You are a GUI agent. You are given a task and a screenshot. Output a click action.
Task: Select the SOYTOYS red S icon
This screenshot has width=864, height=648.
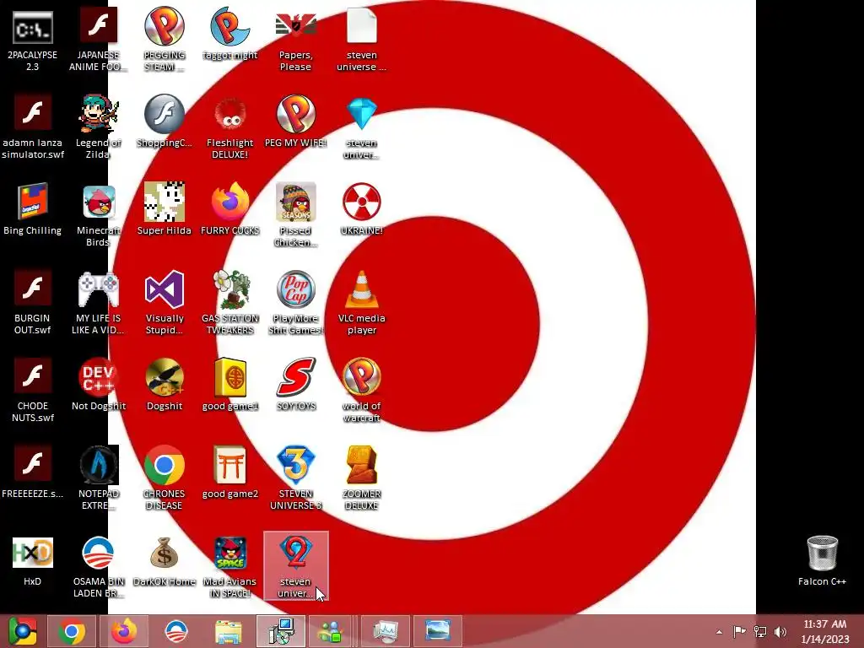pos(296,384)
